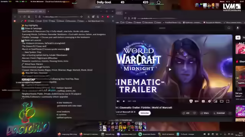Play the Midnight cinematic trailer video
The image size is (245, 137).
pyautogui.click(x=170, y=69)
